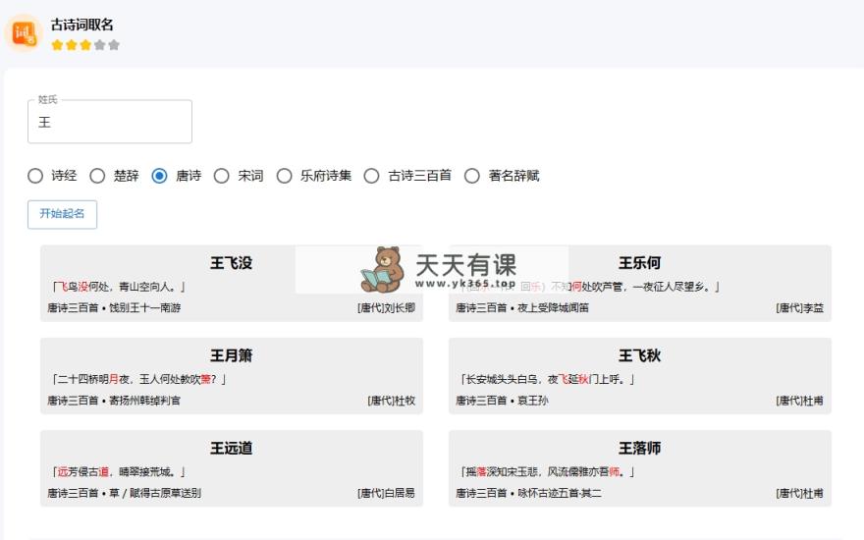
Task: Click the source 唐诗三百首 • 寄扬州韩绰判官
Action: 114,401
